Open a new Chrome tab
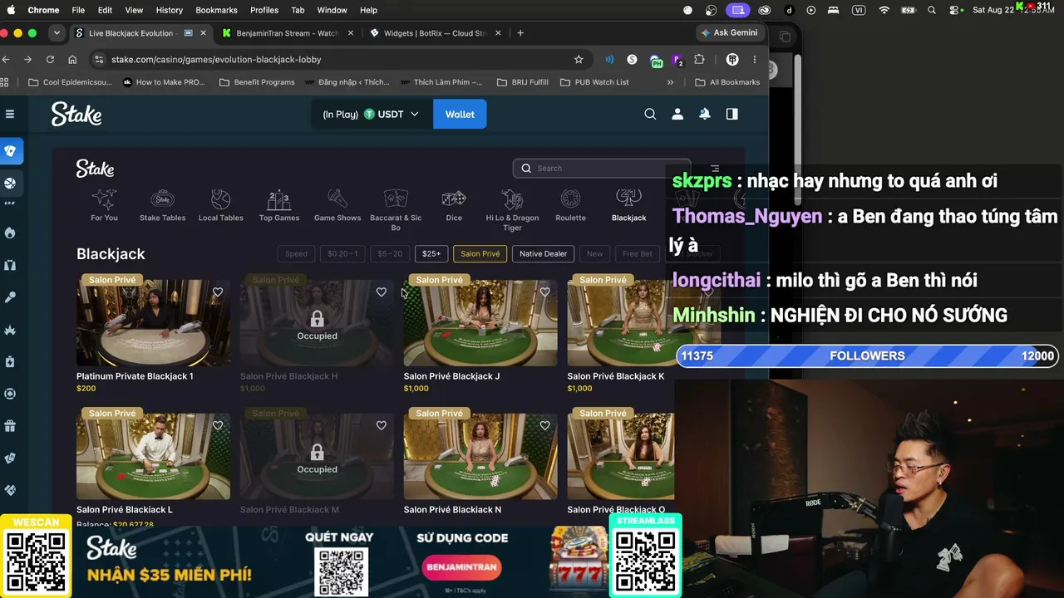1064x598 pixels. point(520,33)
